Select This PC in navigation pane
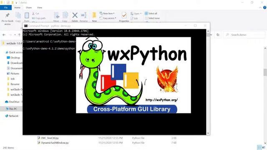The width and height of the screenshot is (267, 150). point(11,109)
